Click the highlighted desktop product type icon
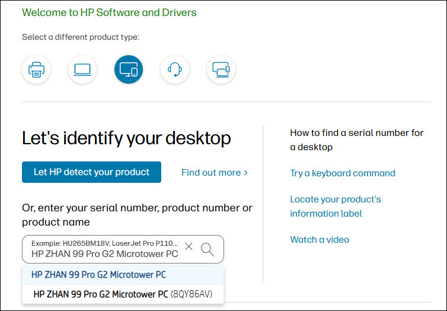Viewport: 447px width, 311px height. pos(129,70)
